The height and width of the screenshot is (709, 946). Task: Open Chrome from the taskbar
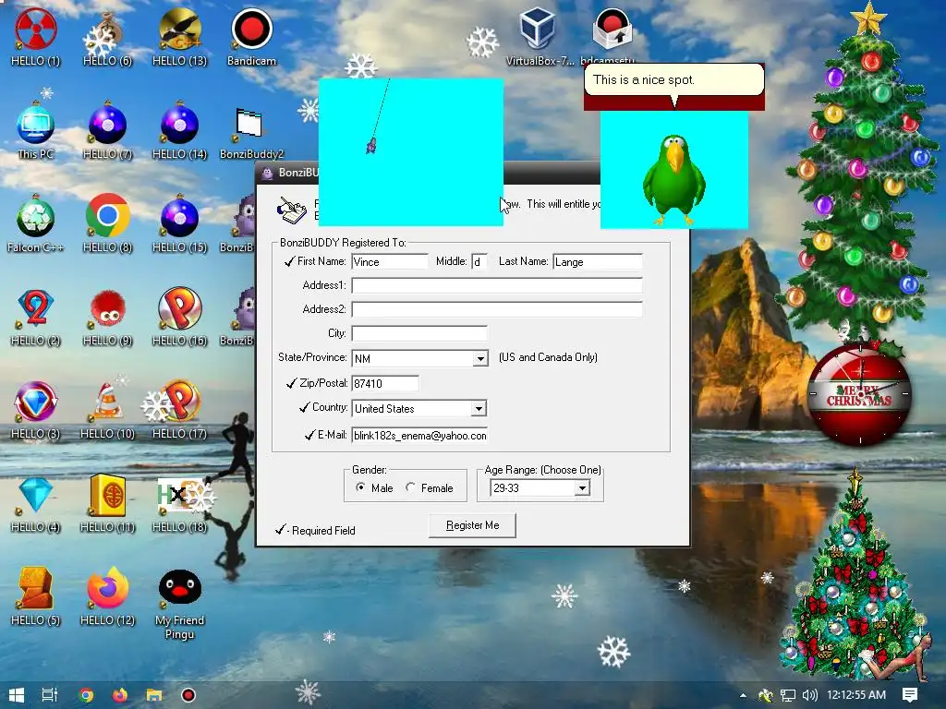point(86,695)
